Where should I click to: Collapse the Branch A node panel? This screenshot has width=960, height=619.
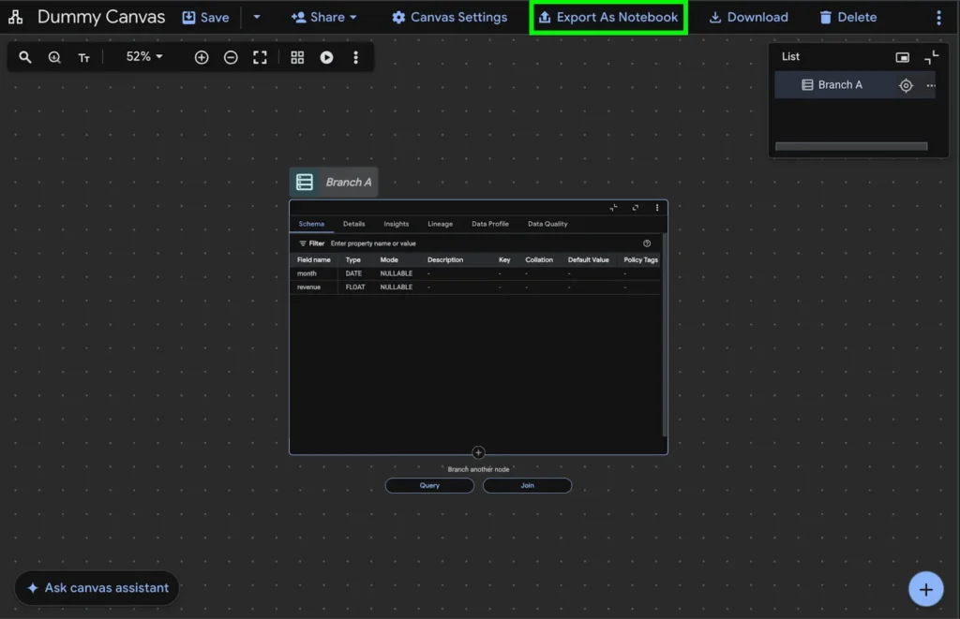pyautogui.click(x=613, y=208)
